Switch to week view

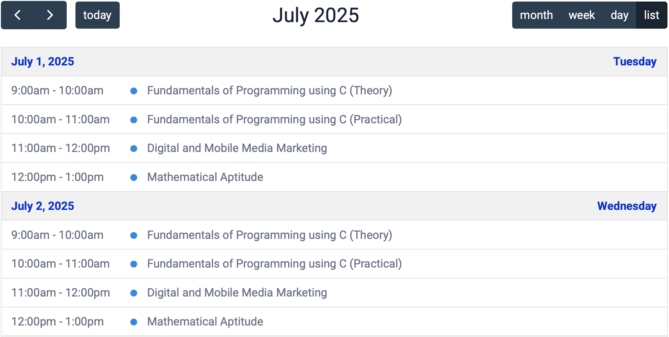(582, 15)
